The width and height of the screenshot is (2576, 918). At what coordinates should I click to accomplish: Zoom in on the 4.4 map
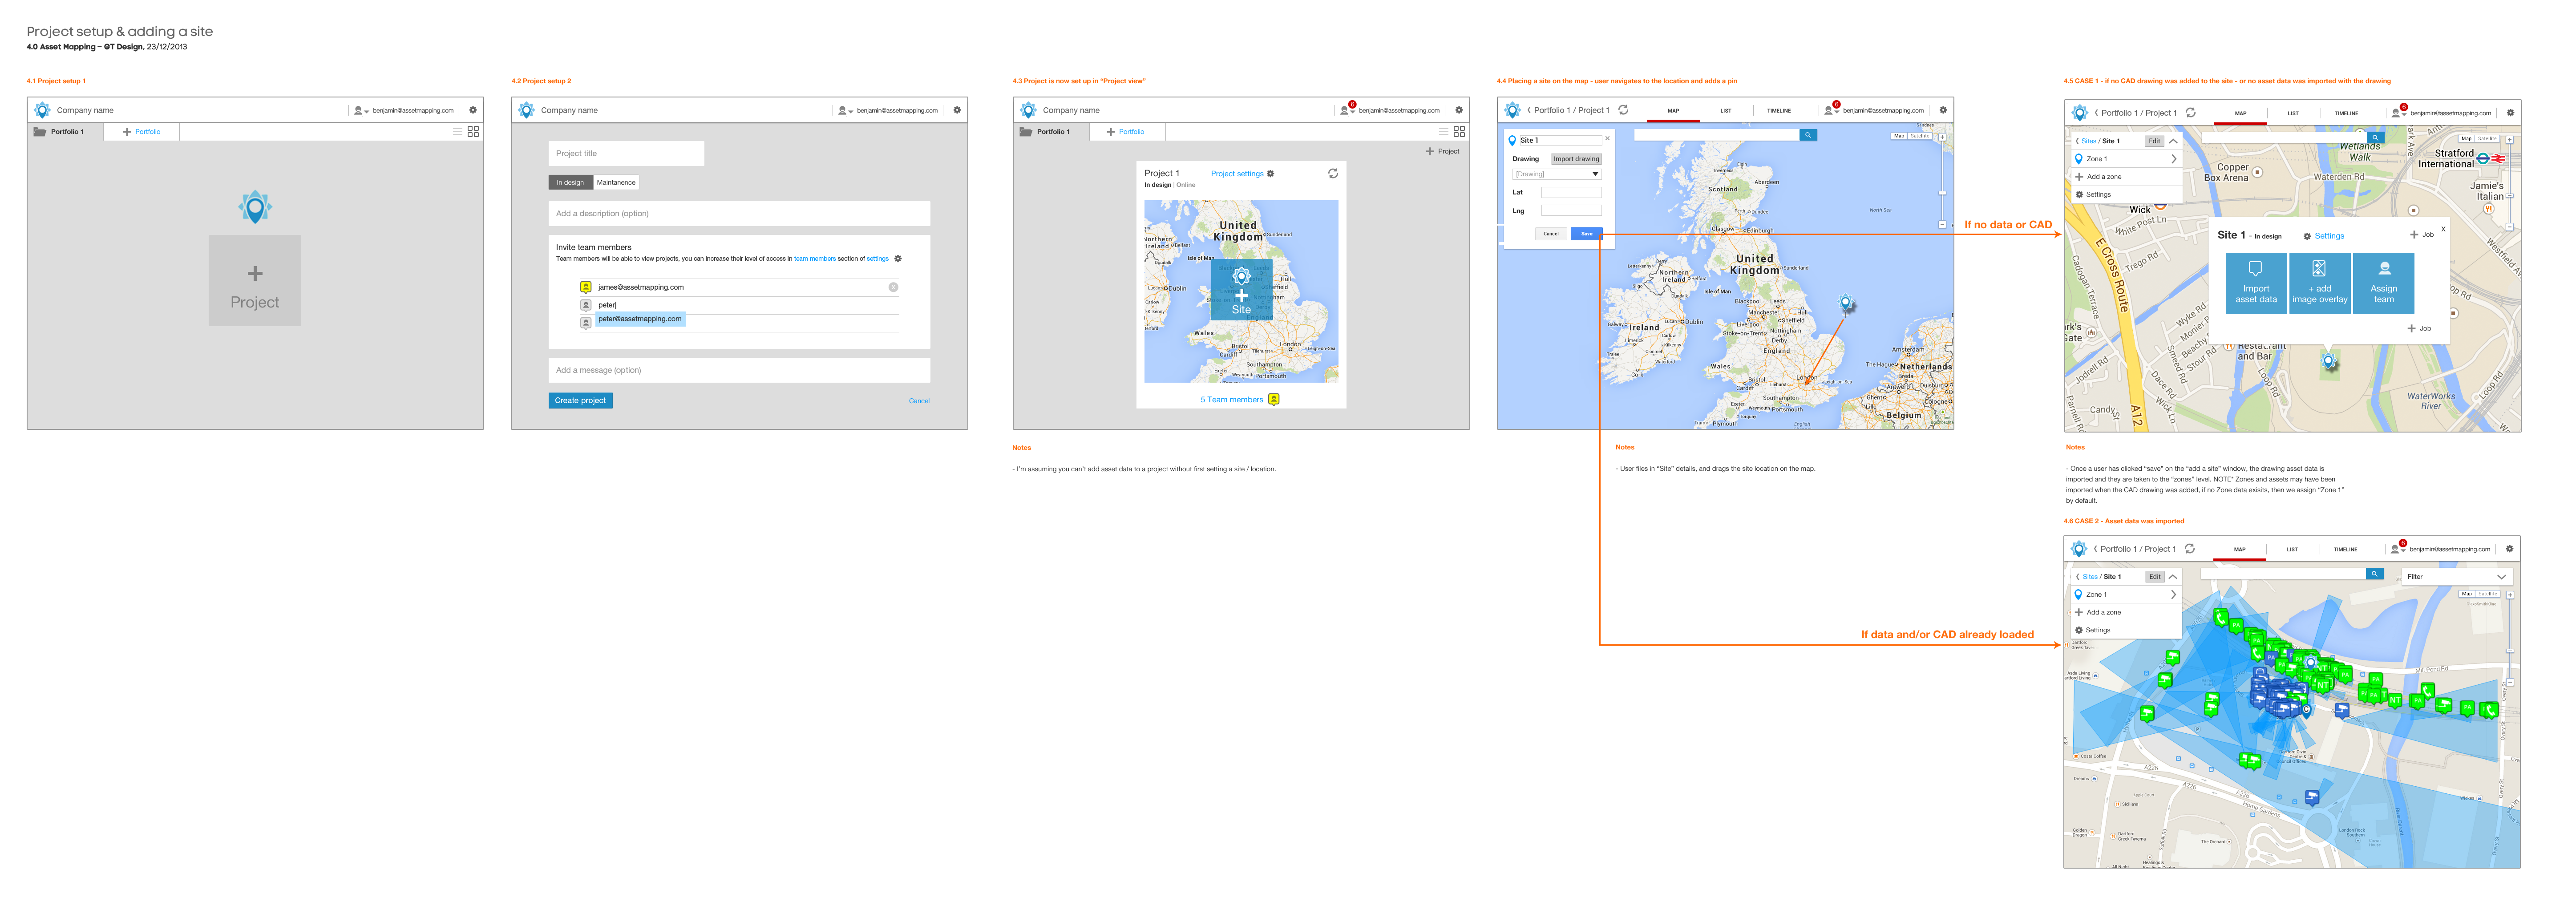point(1942,137)
